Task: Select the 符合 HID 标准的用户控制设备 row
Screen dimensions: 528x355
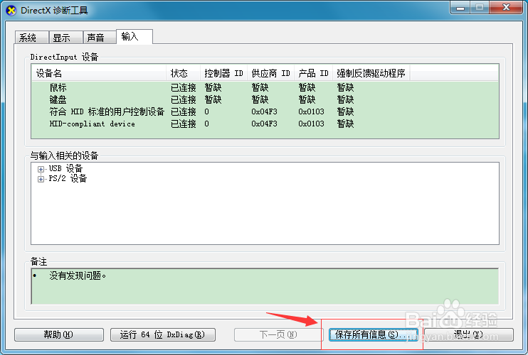Action: [265, 112]
